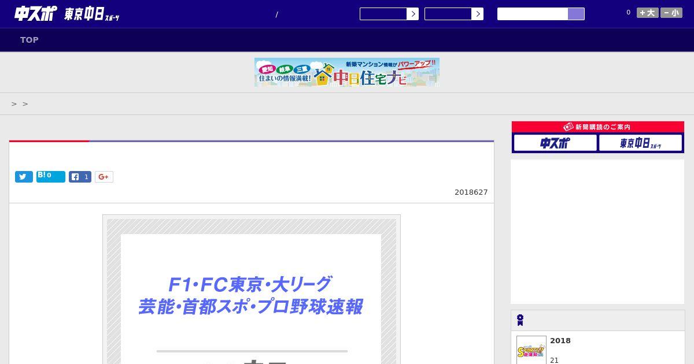This screenshot has width=694, height=364.
Task: Open the sidebar item titled 2018
Action: (x=560, y=341)
